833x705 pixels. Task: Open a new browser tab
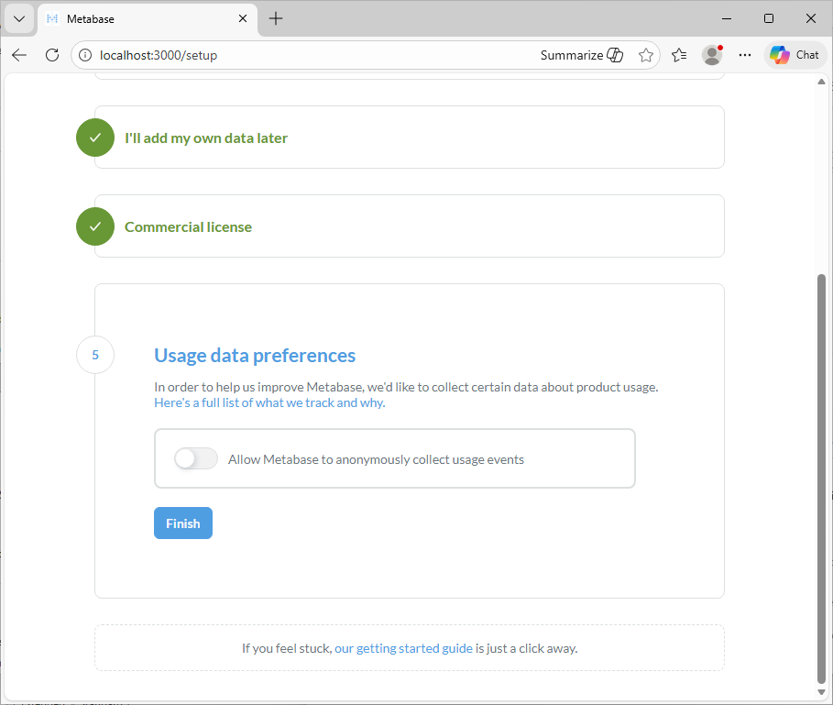[x=276, y=18]
